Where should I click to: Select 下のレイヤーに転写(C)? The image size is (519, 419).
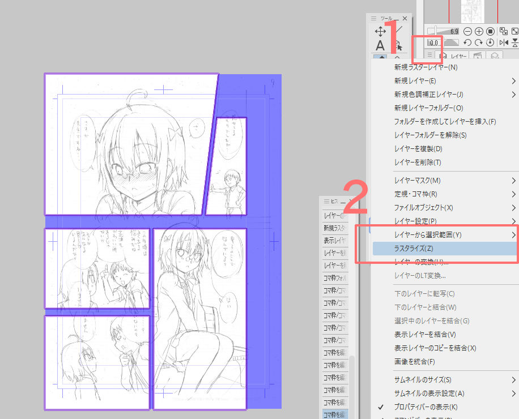pos(424,294)
